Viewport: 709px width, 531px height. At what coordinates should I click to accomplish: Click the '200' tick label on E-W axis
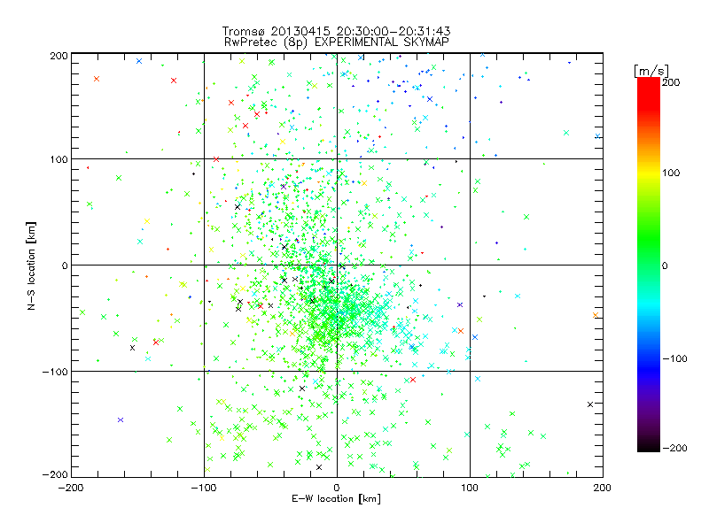(x=603, y=488)
